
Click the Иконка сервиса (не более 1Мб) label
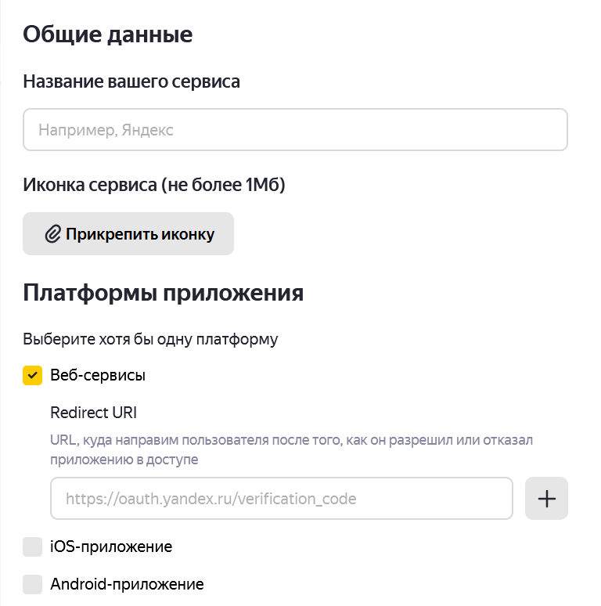click(154, 186)
